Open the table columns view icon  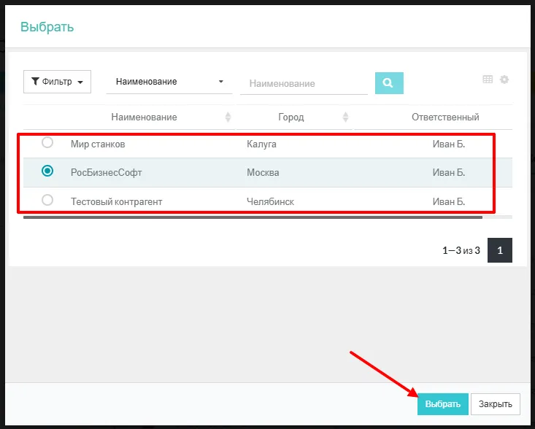point(488,80)
